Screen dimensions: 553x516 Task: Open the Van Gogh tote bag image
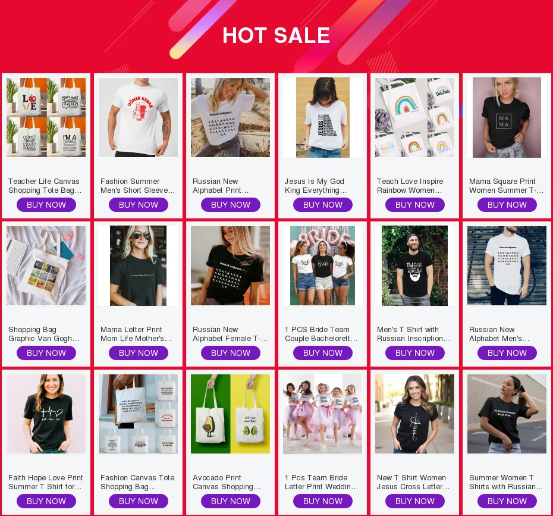(46, 266)
